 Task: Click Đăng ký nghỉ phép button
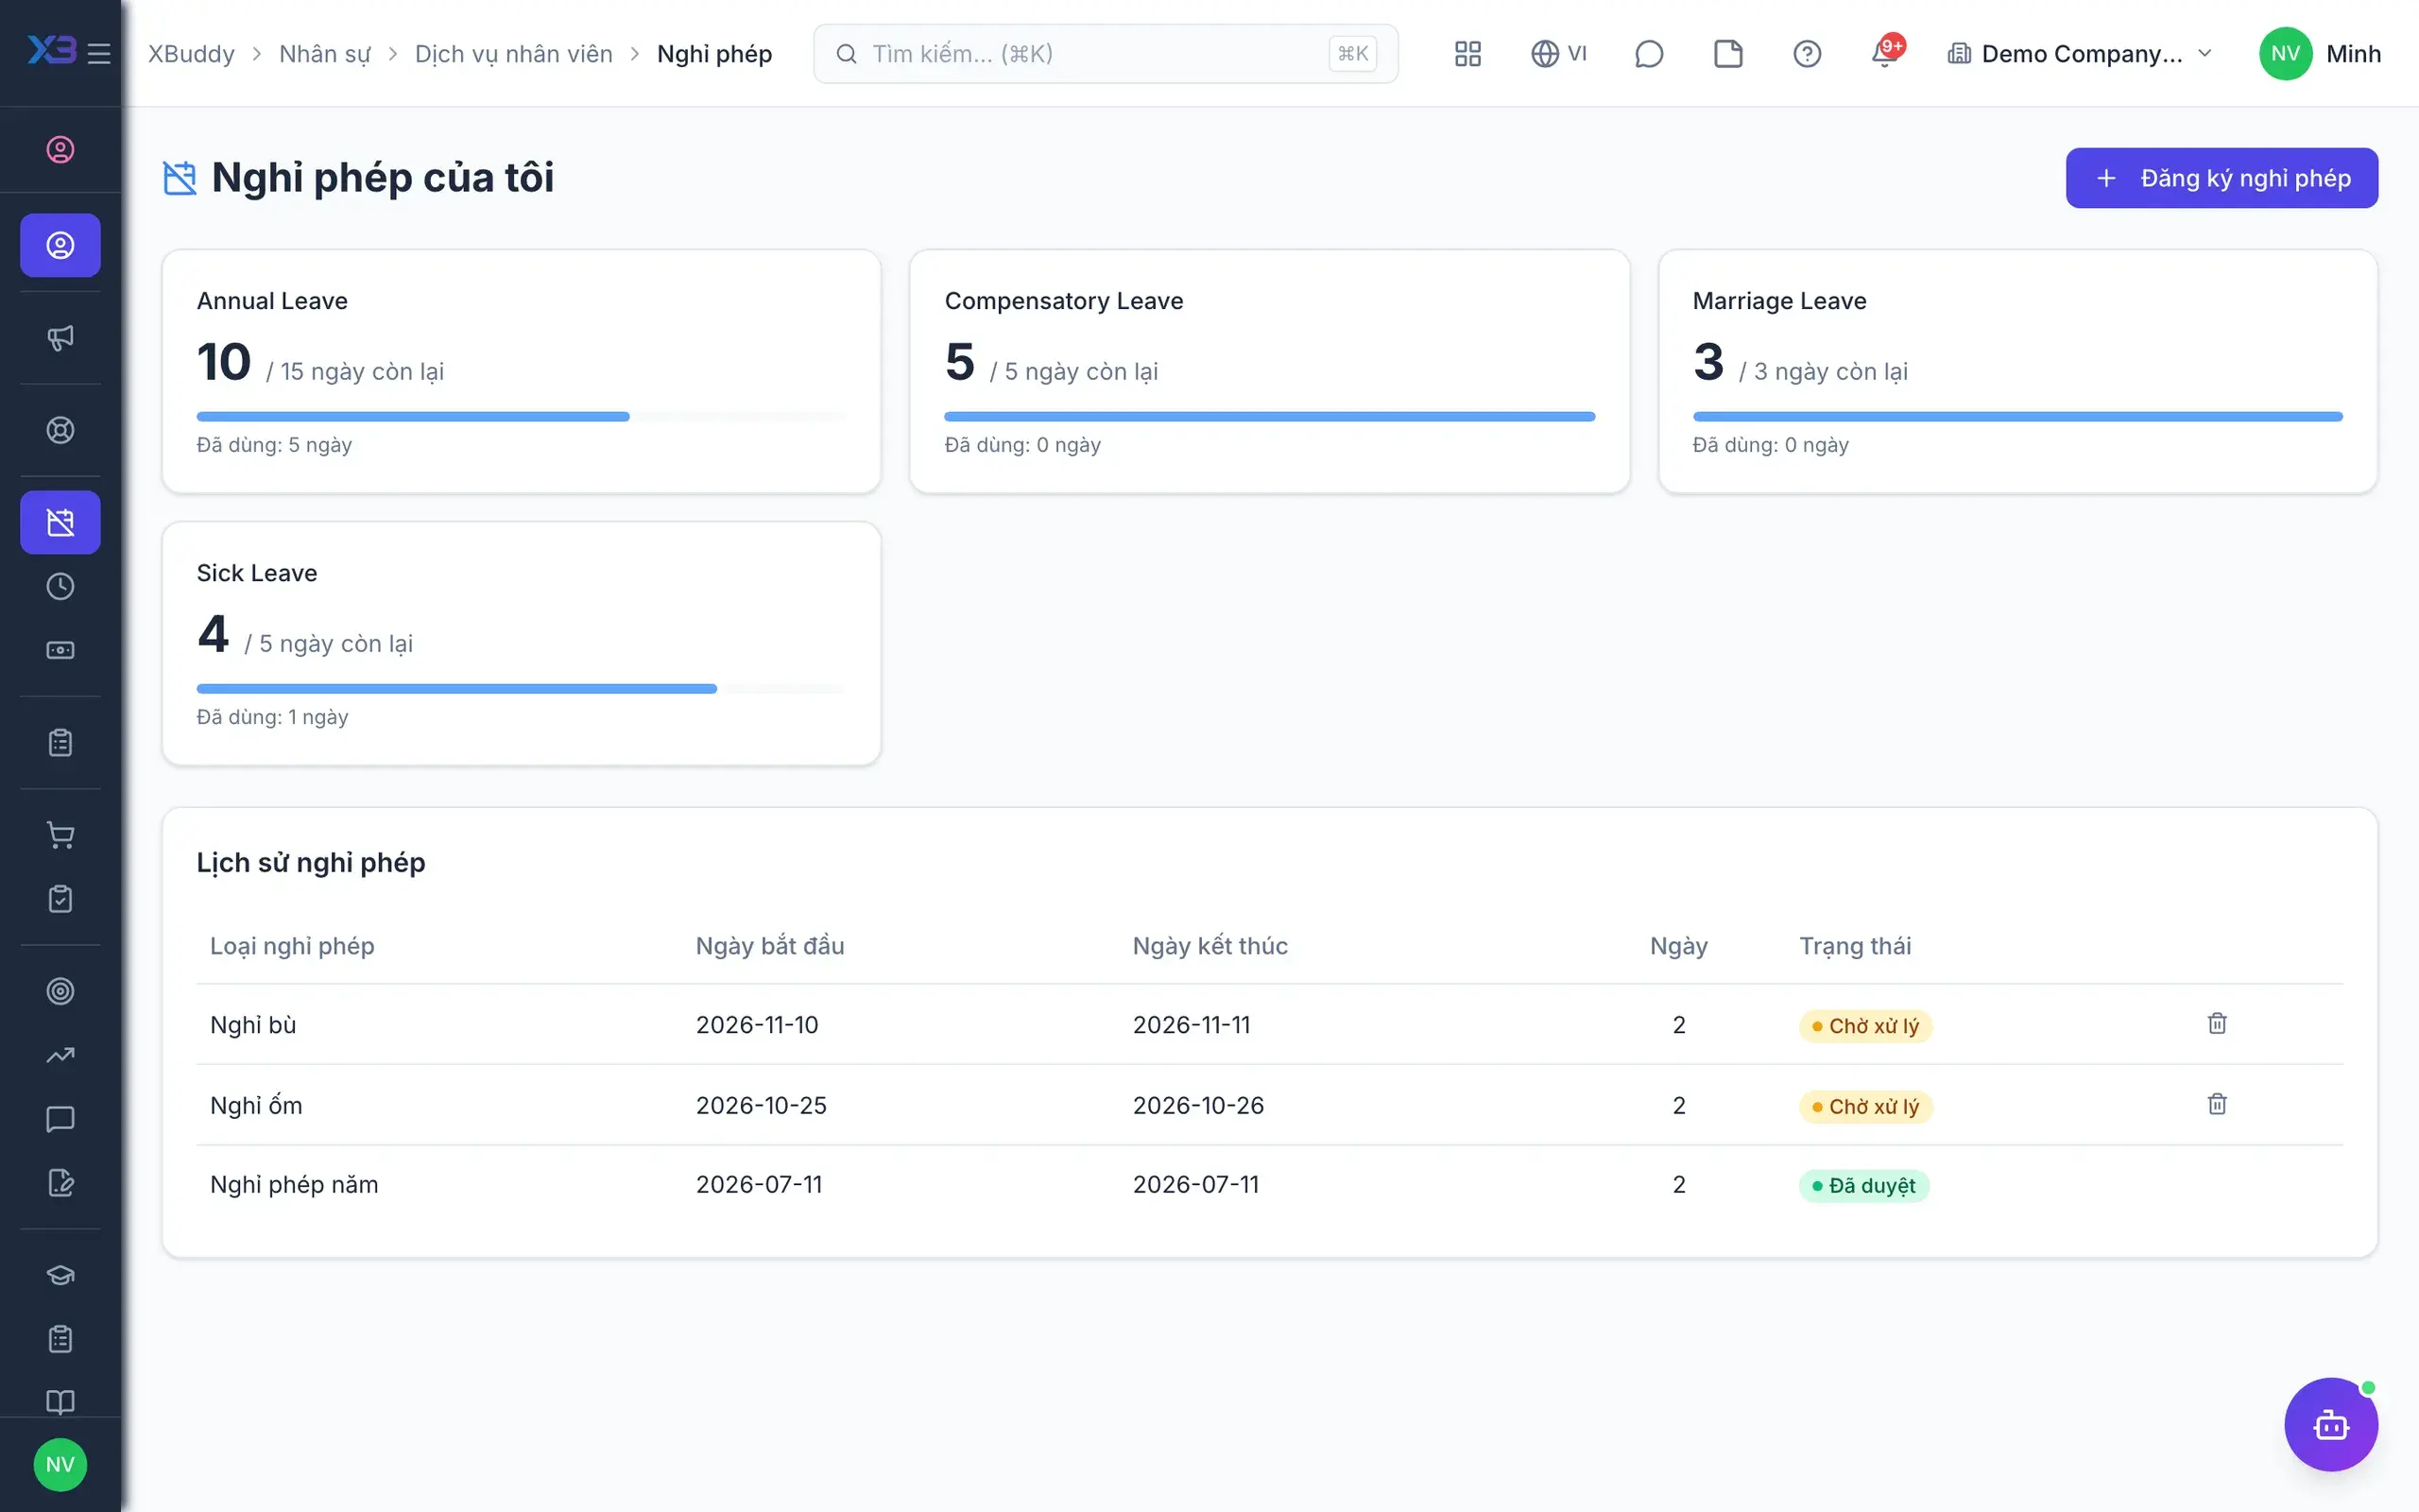coord(2222,178)
